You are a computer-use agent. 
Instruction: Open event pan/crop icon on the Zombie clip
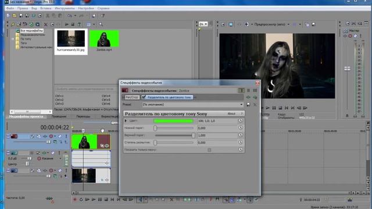pos(102,146)
